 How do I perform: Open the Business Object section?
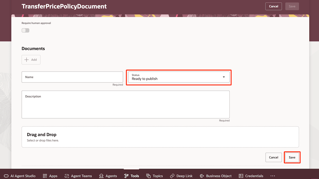(215, 176)
